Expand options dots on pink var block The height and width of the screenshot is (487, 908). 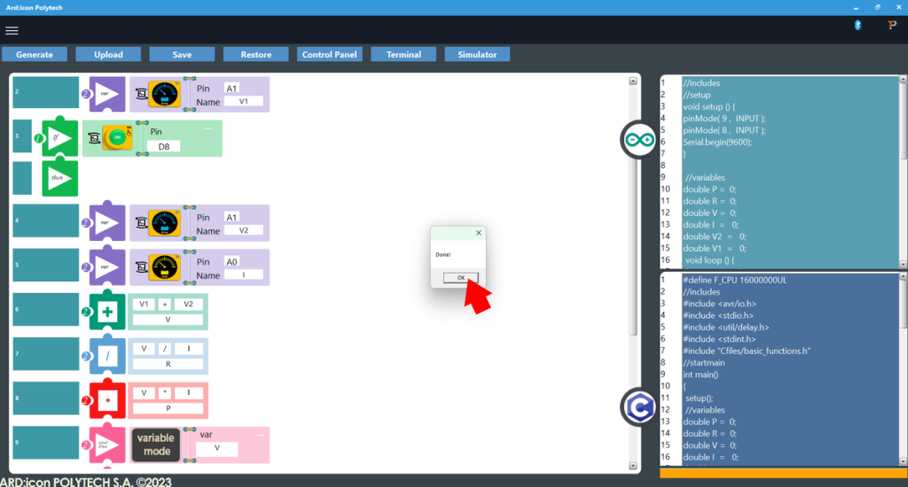(260, 435)
